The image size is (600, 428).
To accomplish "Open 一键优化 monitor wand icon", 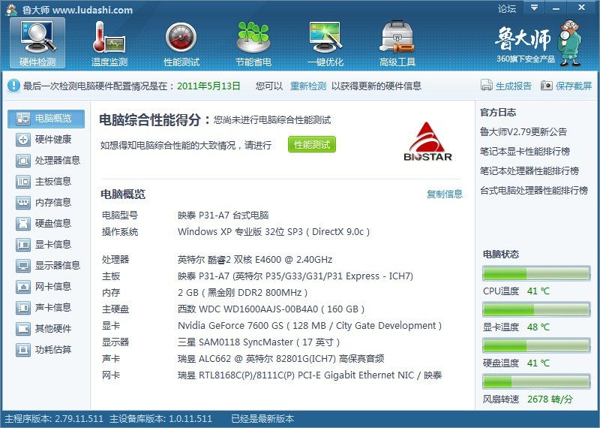I will click(325, 37).
